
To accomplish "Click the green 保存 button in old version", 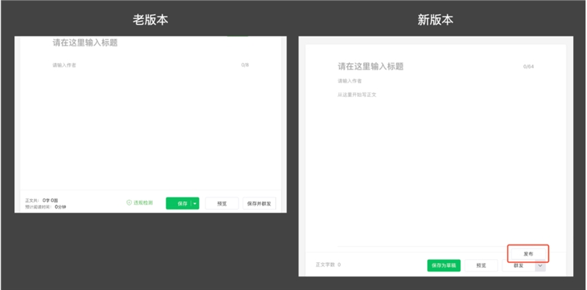I will click(179, 203).
